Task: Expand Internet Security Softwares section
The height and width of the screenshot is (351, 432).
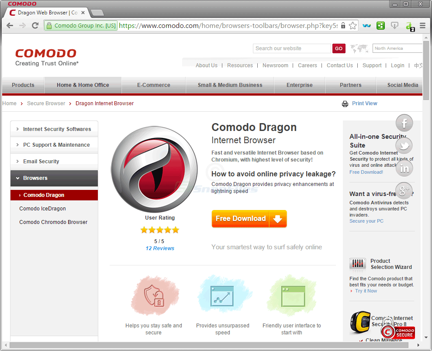Action: click(54, 129)
